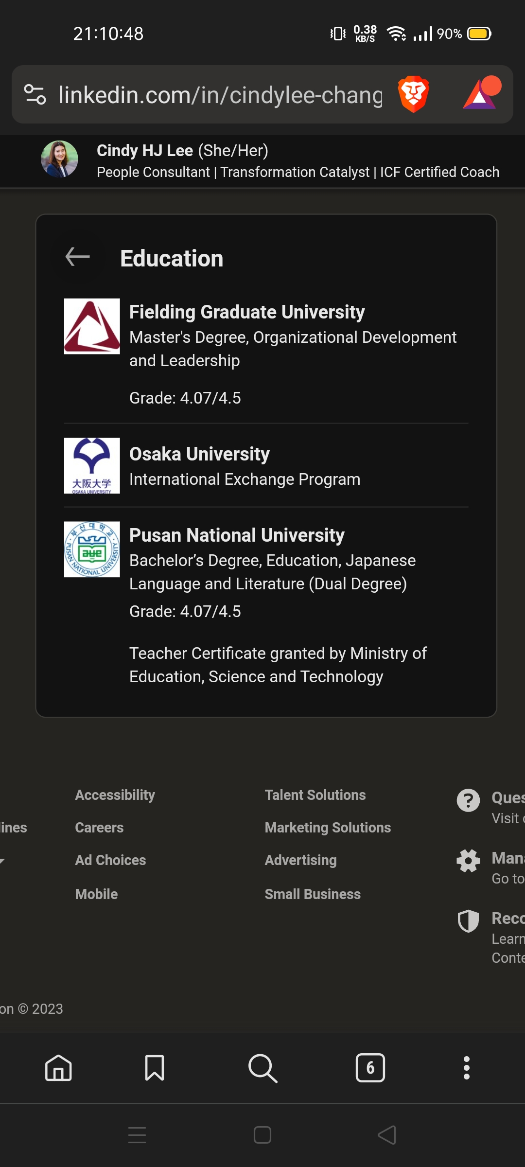Tap the Brave Rewards triangle icon
The width and height of the screenshot is (525, 1167).
point(481,94)
